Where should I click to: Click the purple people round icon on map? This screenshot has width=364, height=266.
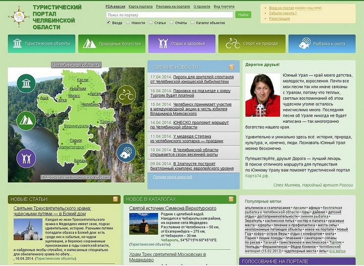[x=26, y=158]
